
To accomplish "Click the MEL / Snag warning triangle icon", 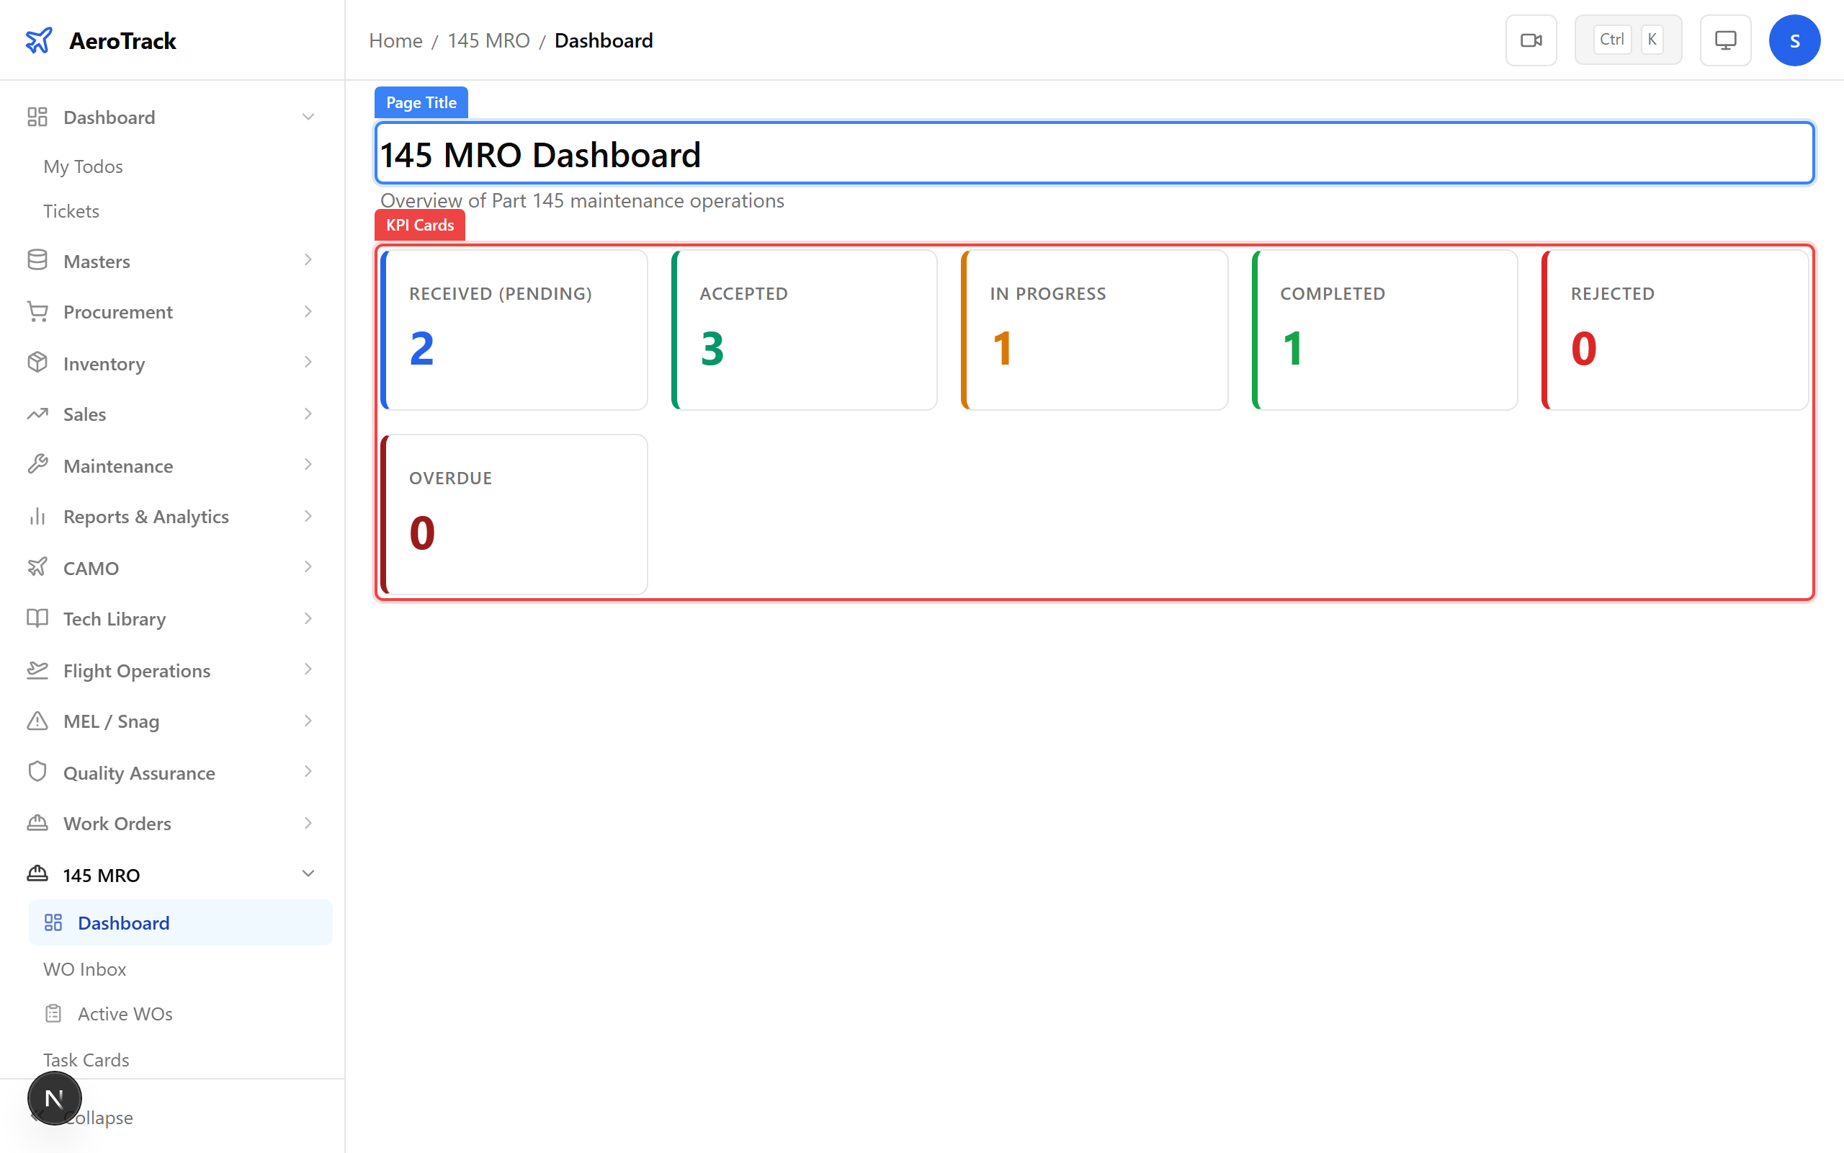I will click(37, 721).
